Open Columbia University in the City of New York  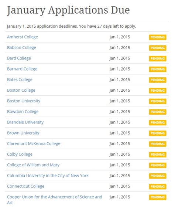(x=48, y=176)
